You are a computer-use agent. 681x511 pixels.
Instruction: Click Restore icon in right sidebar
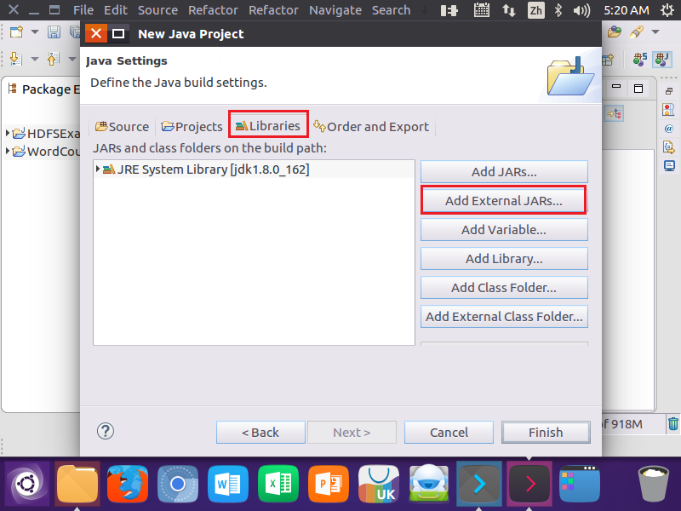669,91
